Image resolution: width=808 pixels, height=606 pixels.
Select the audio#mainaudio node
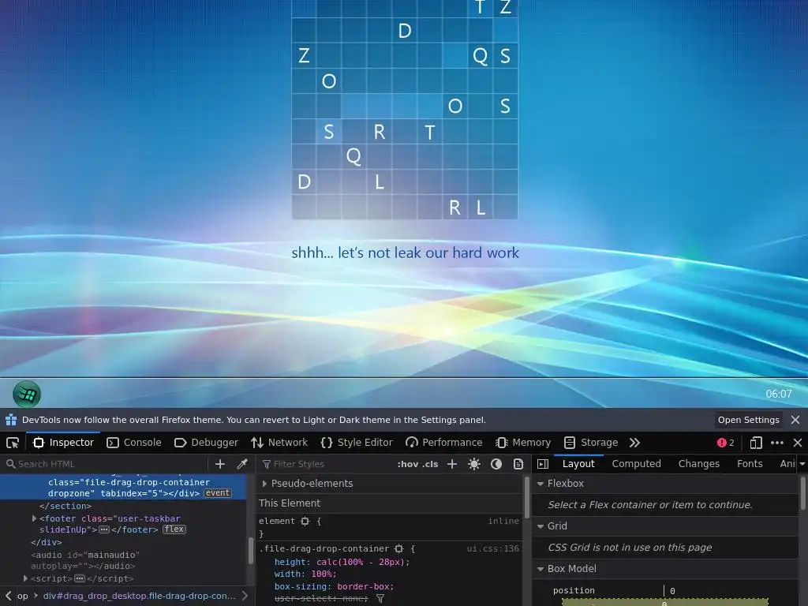tap(85, 560)
